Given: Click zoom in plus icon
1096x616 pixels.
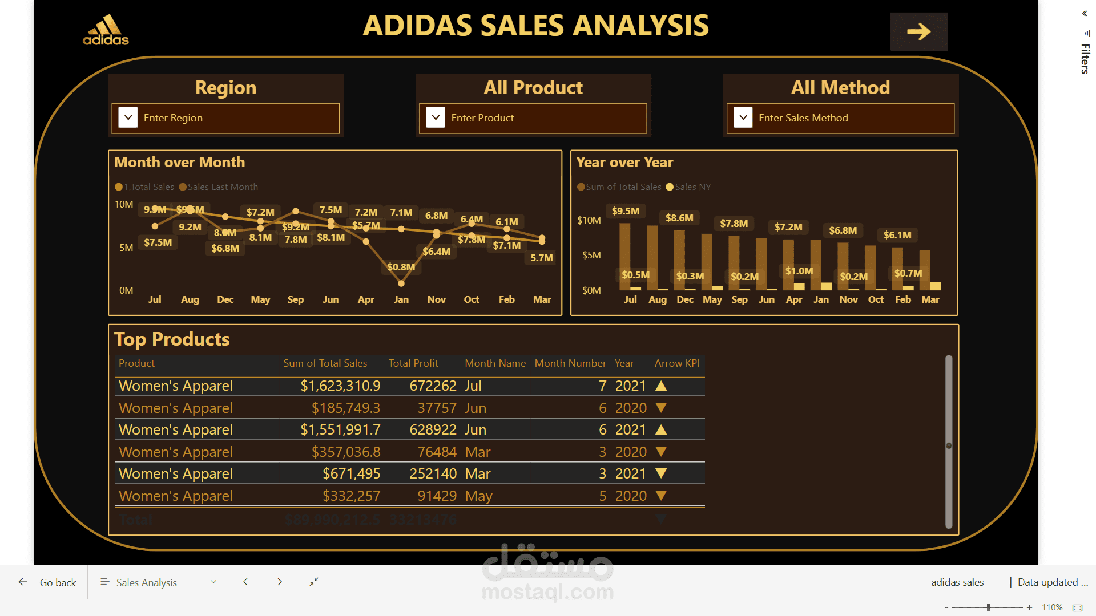Looking at the screenshot, I should point(1029,607).
